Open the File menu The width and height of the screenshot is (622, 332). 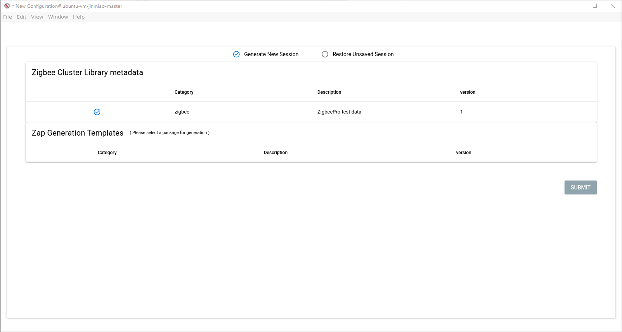[x=7, y=17]
